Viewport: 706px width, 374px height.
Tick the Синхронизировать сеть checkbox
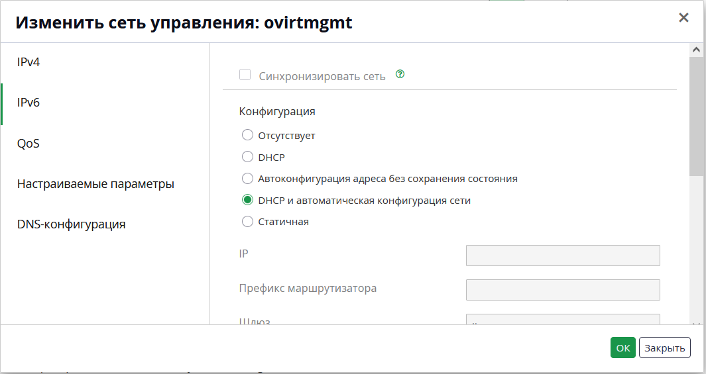[245, 75]
